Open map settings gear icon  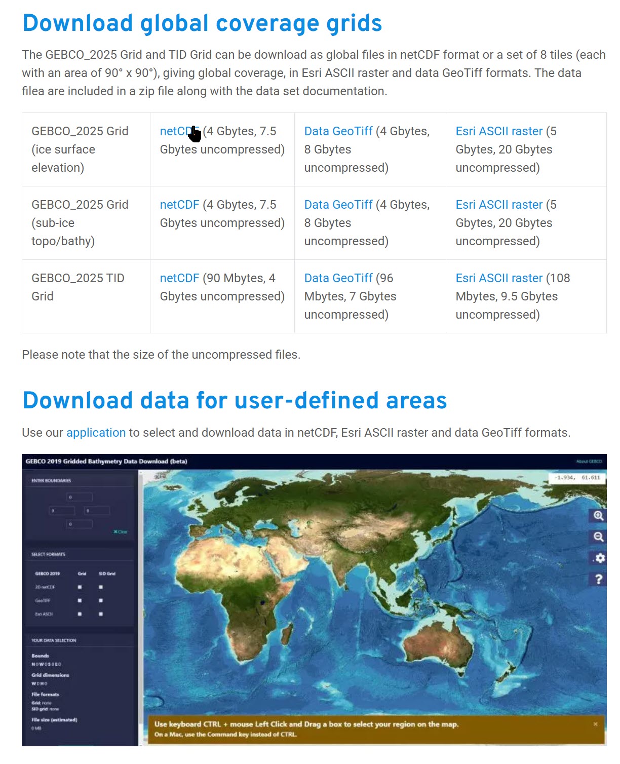599,558
